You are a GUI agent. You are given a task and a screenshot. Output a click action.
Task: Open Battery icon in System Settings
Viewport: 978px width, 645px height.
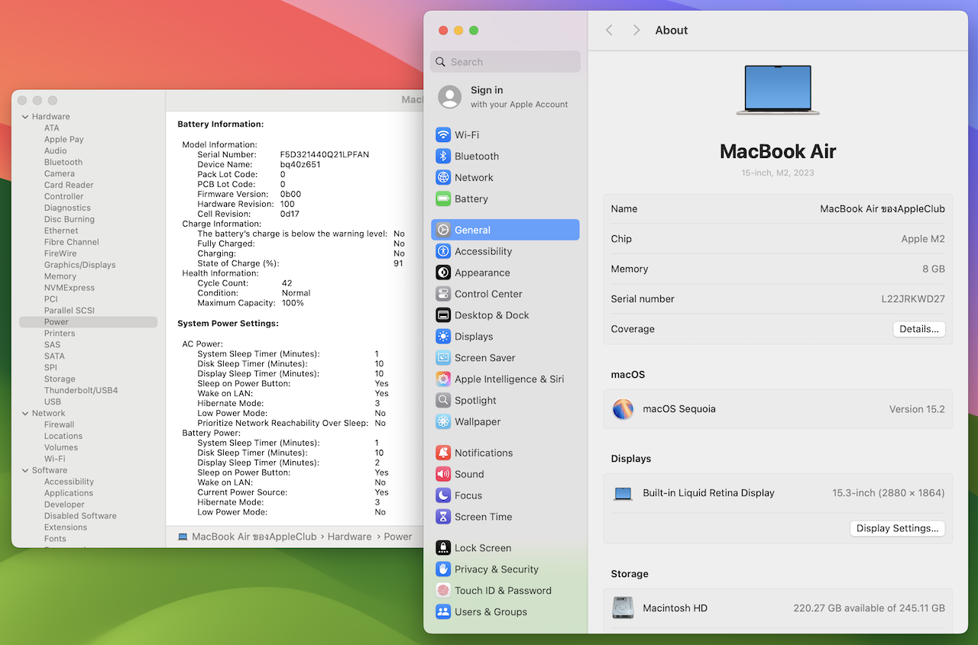point(443,199)
